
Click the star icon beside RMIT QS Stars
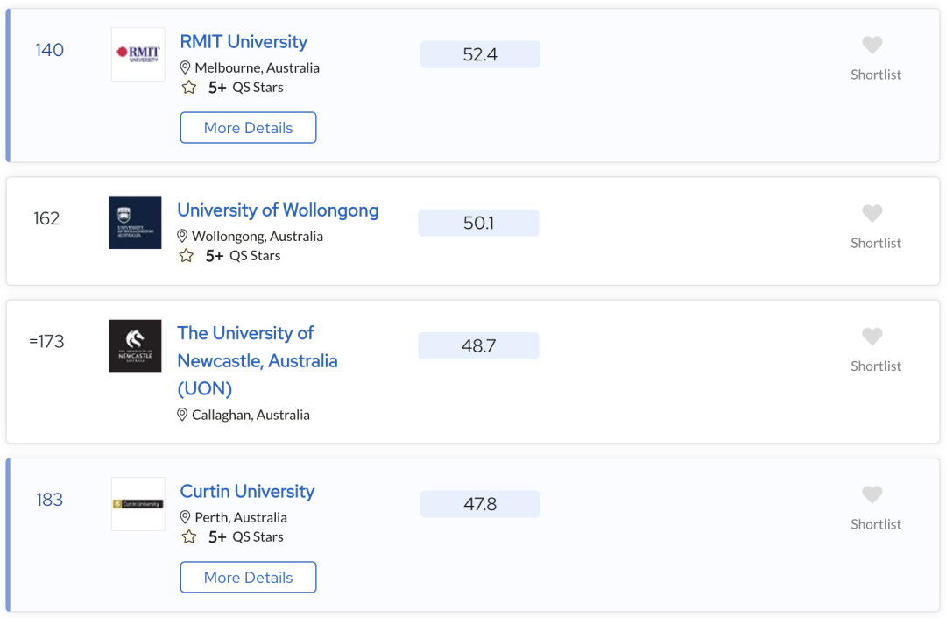[x=189, y=88]
